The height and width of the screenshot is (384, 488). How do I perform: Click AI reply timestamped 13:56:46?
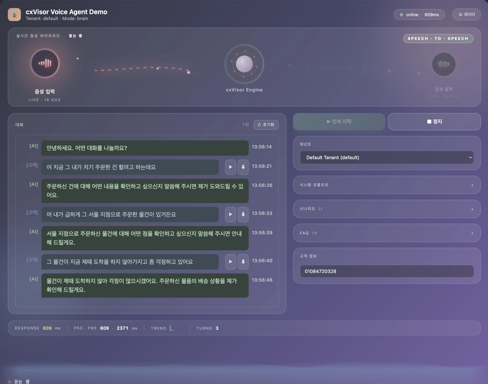tap(145, 285)
